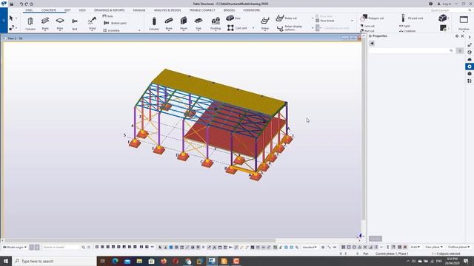The image size is (474, 266).
Task: Open the Outline planes dropdown
Action: tap(458, 247)
